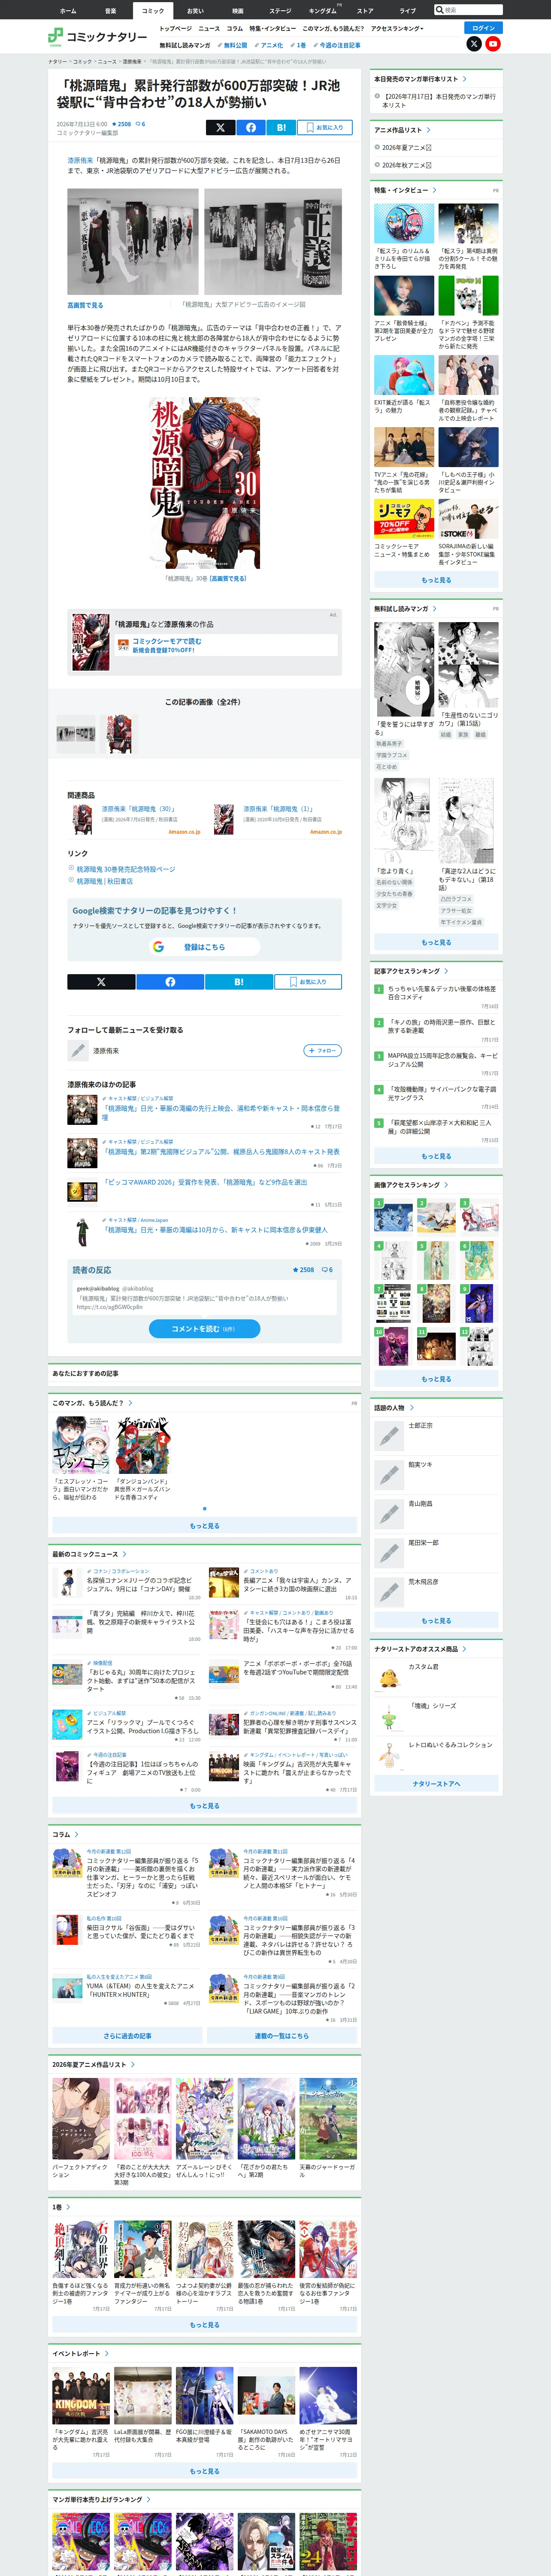Image resolution: width=551 pixels, height=2576 pixels.
Task: Click the Google G icon on the registration button
Action: pos(158,947)
